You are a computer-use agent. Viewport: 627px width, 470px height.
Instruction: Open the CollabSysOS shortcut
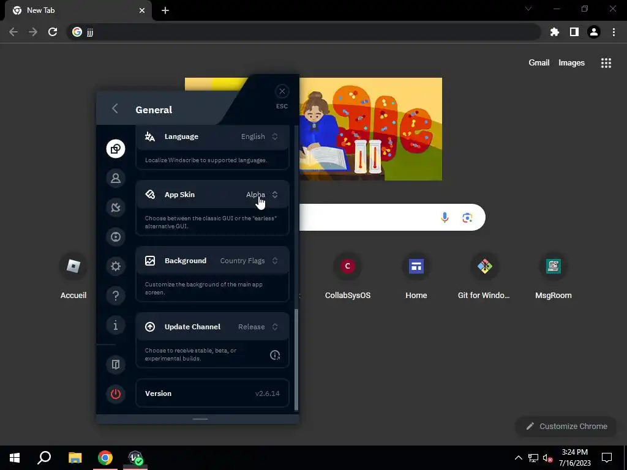coord(348,276)
